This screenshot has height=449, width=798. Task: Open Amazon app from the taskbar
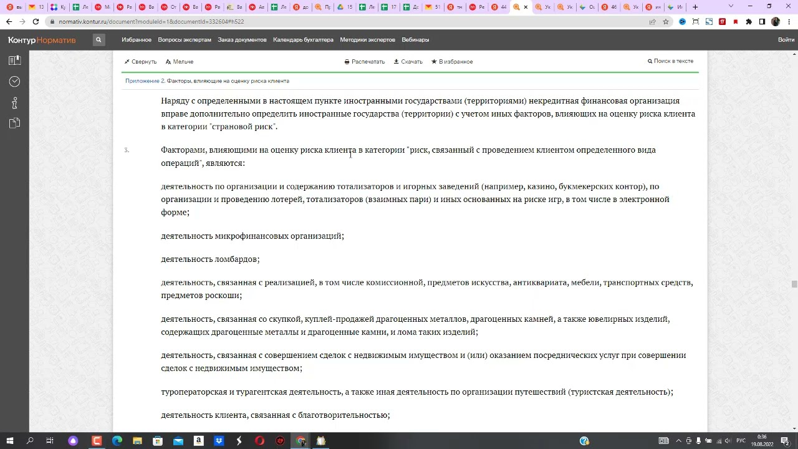coord(198,441)
